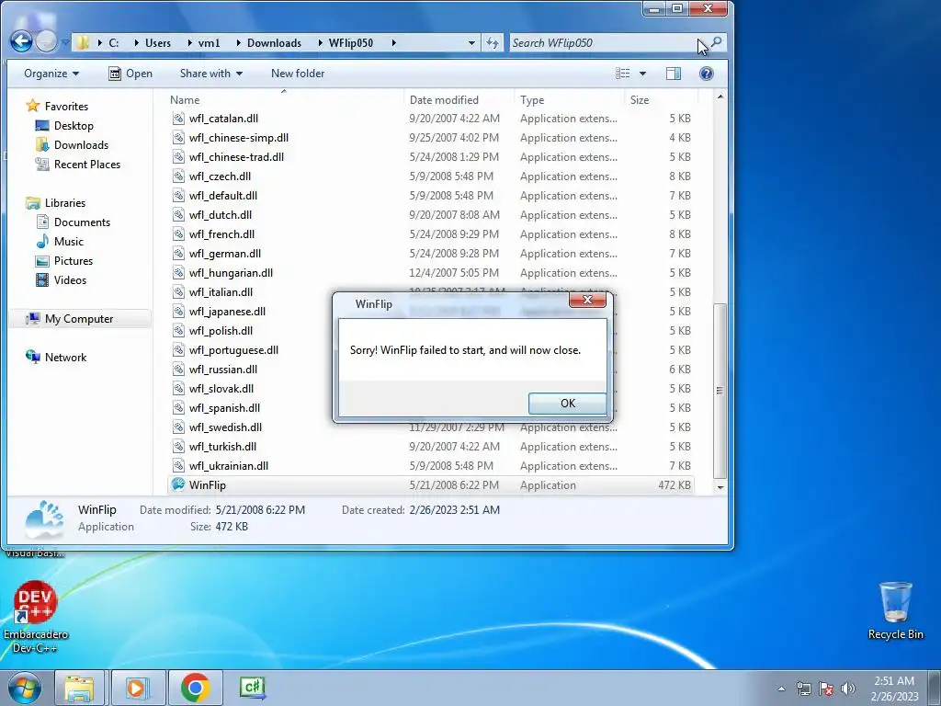Open the address bar previous locations dropdown

[x=471, y=43]
